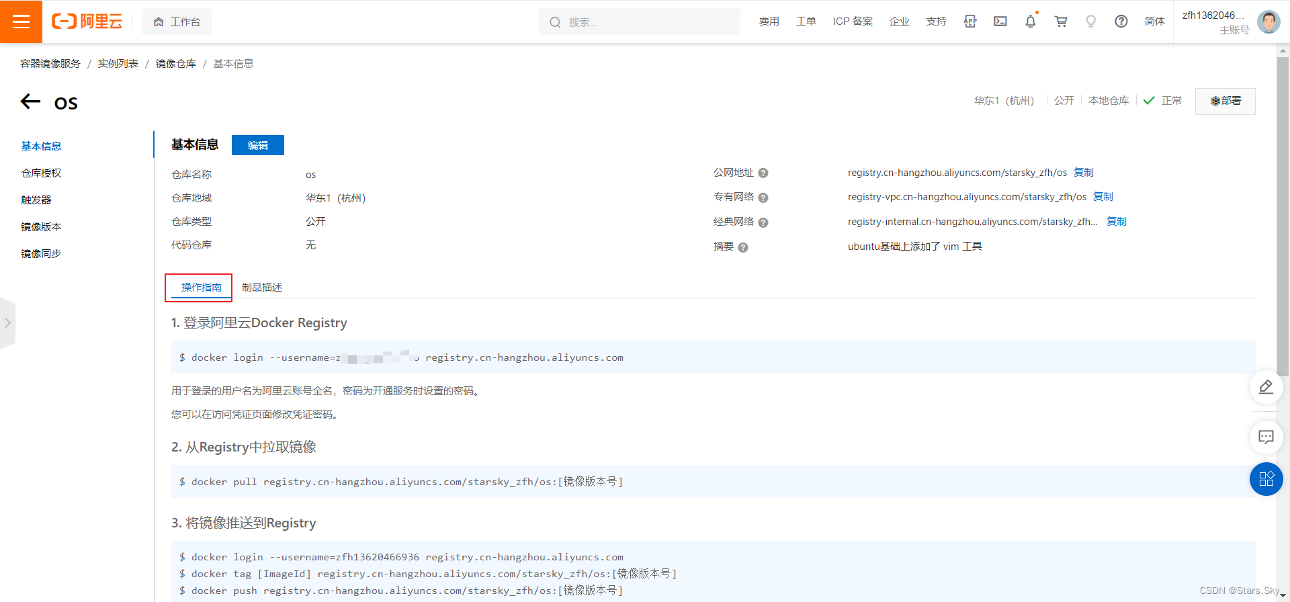This screenshot has height=602, width=1290.
Task: Go to 镜像仓库 breadcrumb
Action: tap(176, 63)
